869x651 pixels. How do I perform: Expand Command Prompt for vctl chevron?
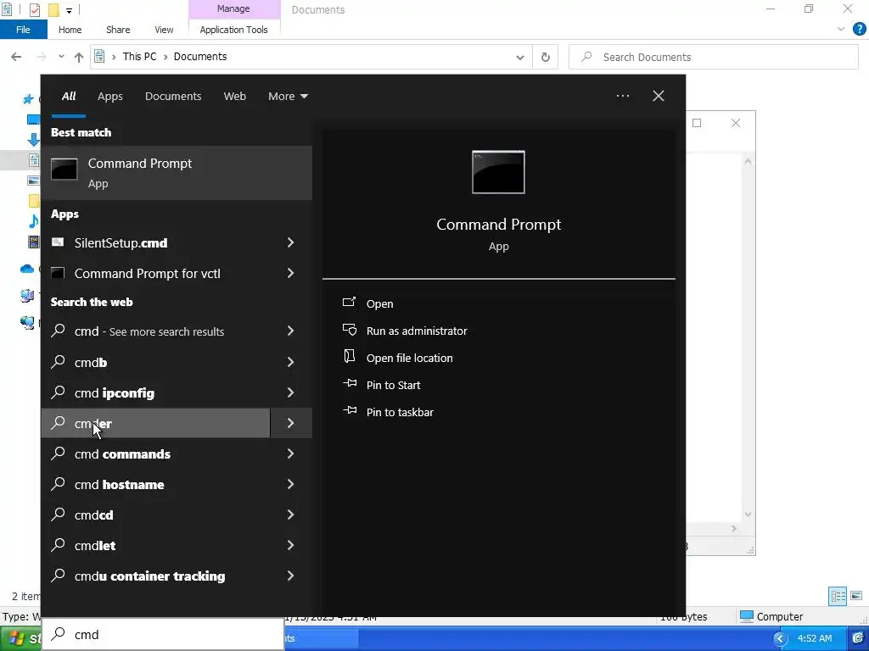290,273
